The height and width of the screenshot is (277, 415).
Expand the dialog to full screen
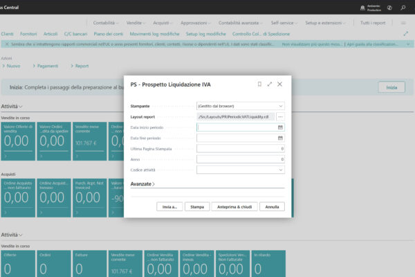pyautogui.click(x=269, y=84)
